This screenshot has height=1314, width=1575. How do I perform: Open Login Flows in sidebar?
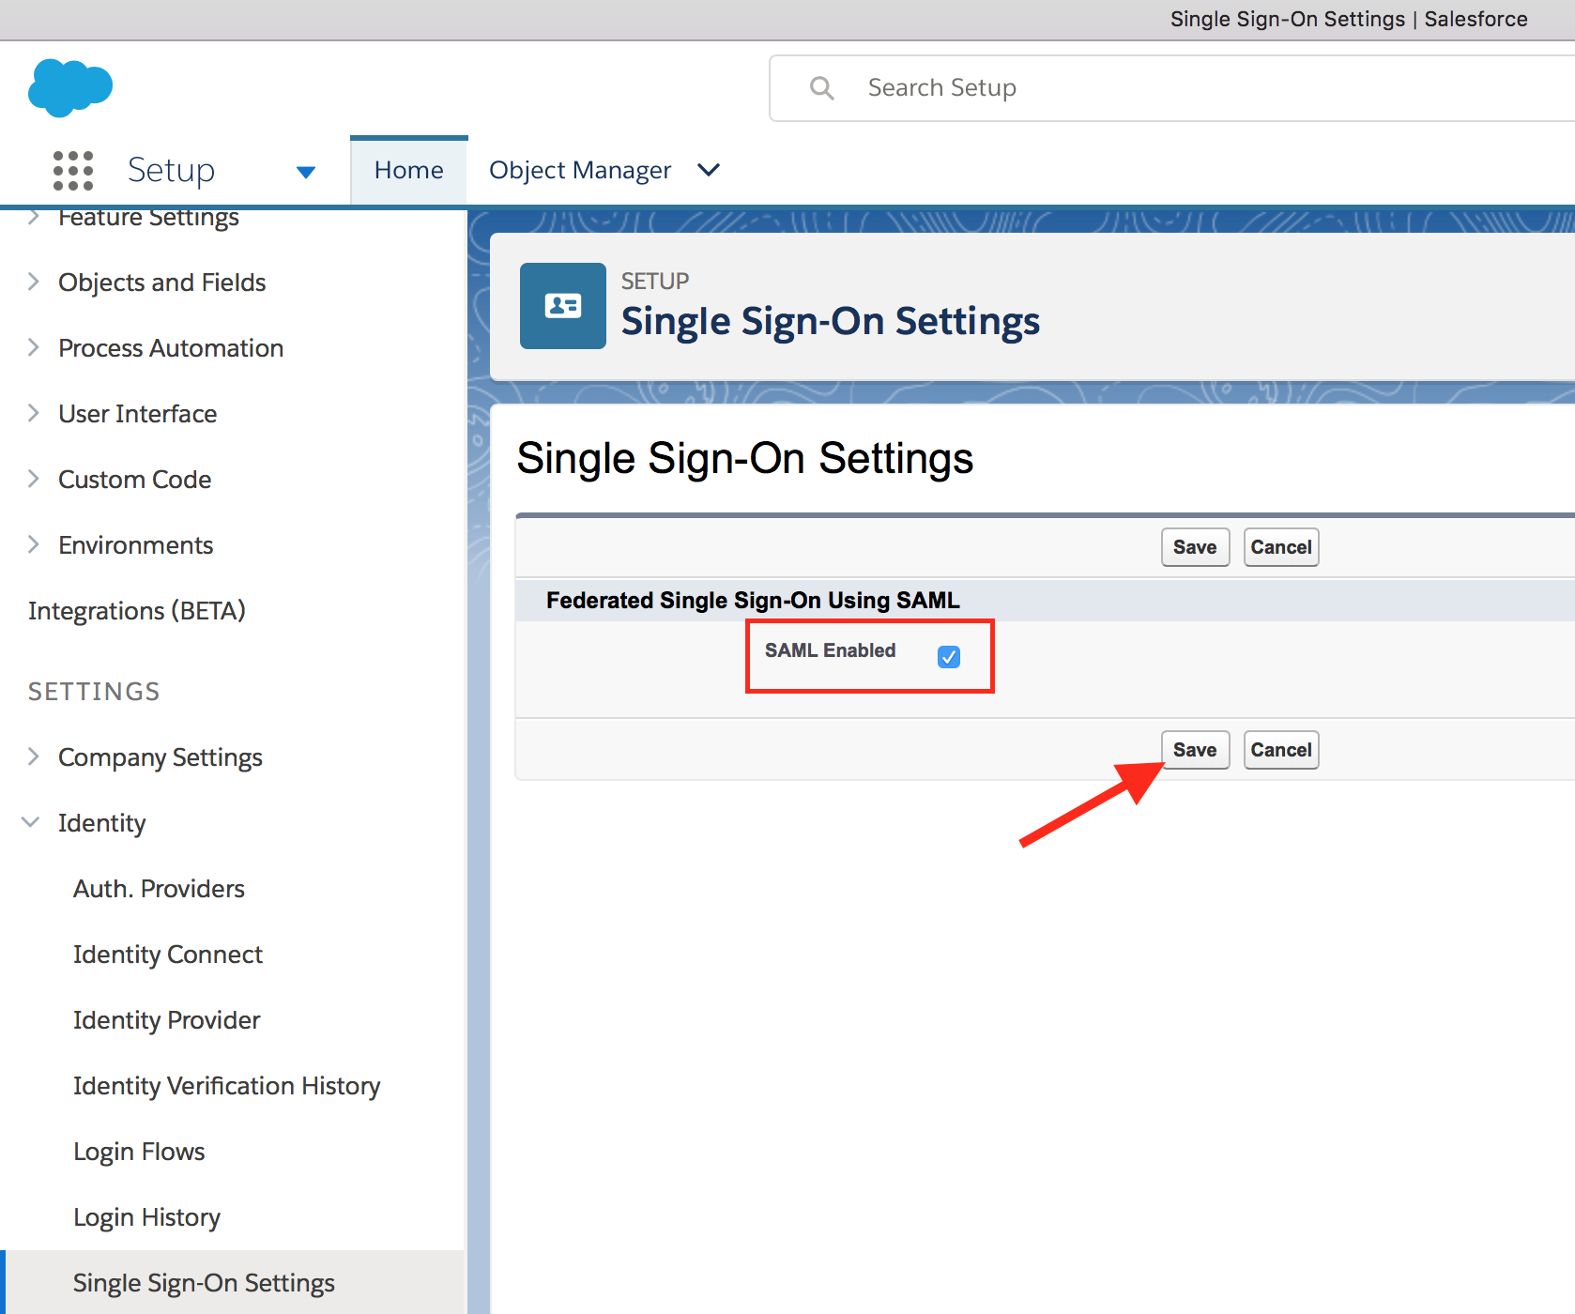(x=139, y=1152)
